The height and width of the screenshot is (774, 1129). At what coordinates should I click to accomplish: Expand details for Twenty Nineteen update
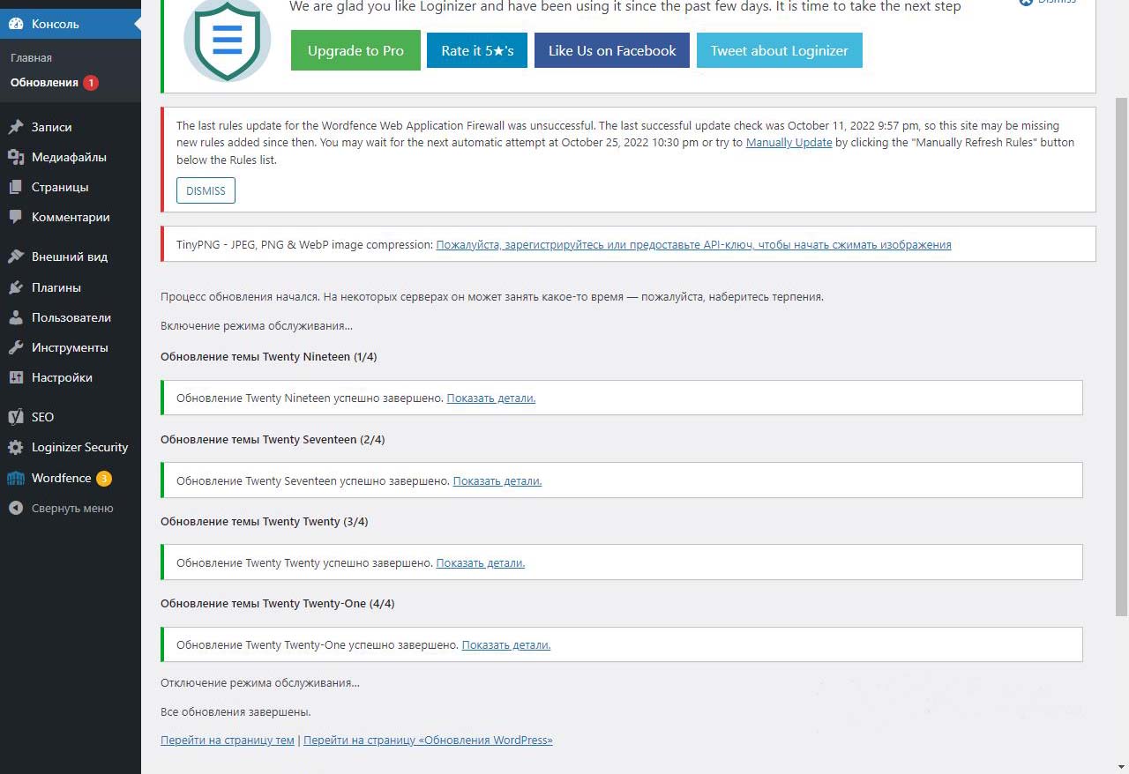pyautogui.click(x=490, y=398)
